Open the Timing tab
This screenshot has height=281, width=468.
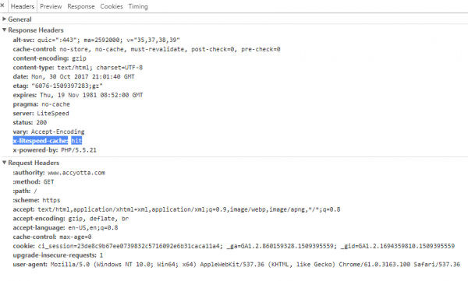138,6
